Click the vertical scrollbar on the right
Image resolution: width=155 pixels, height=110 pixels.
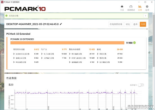(154, 41)
